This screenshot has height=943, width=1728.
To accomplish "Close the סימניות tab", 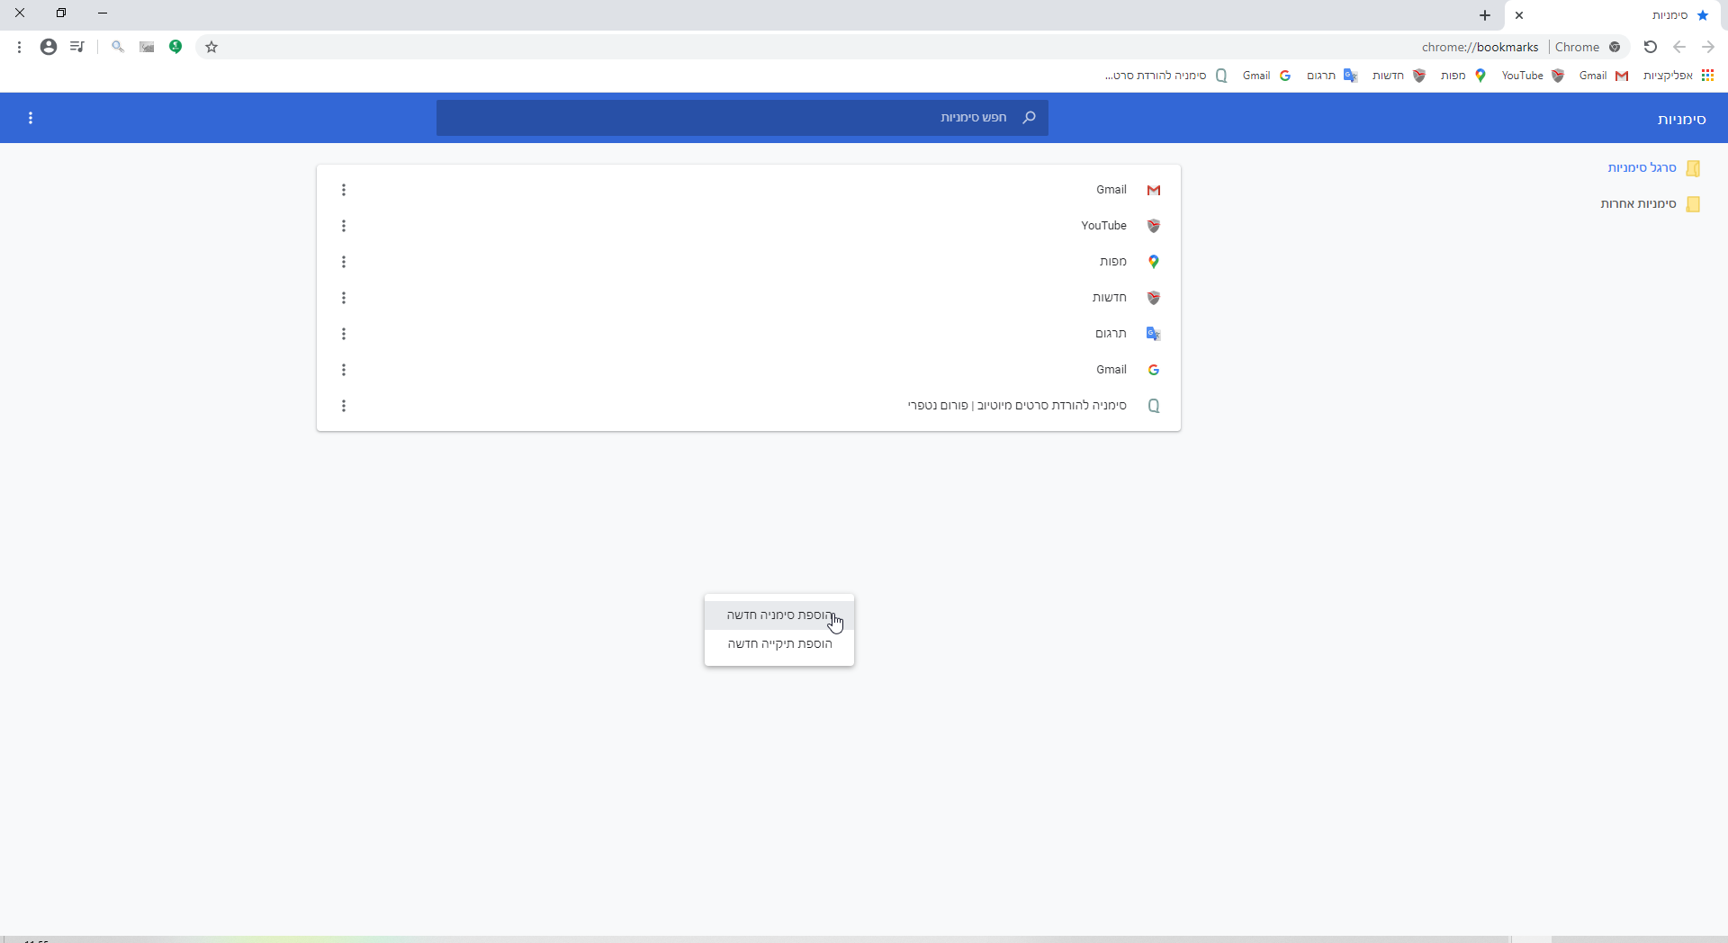I will pyautogui.click(x=1519, y=15).
